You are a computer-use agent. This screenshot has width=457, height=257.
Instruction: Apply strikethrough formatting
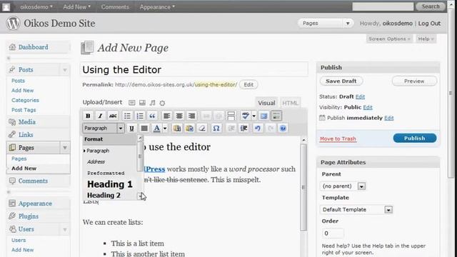click(113, 116)
